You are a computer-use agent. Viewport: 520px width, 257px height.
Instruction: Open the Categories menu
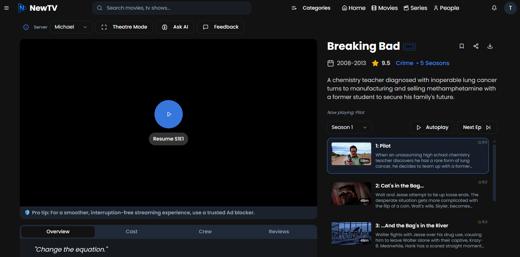[x=311, y=8]
